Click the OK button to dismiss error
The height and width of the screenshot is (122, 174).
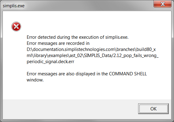153,109
